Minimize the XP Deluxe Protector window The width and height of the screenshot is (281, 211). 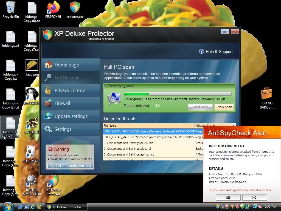pos(225,32)
